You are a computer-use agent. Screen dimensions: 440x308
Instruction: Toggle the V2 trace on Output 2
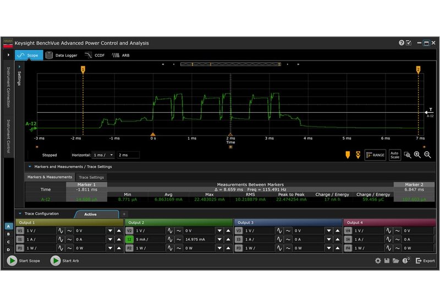tap(129, 230)
